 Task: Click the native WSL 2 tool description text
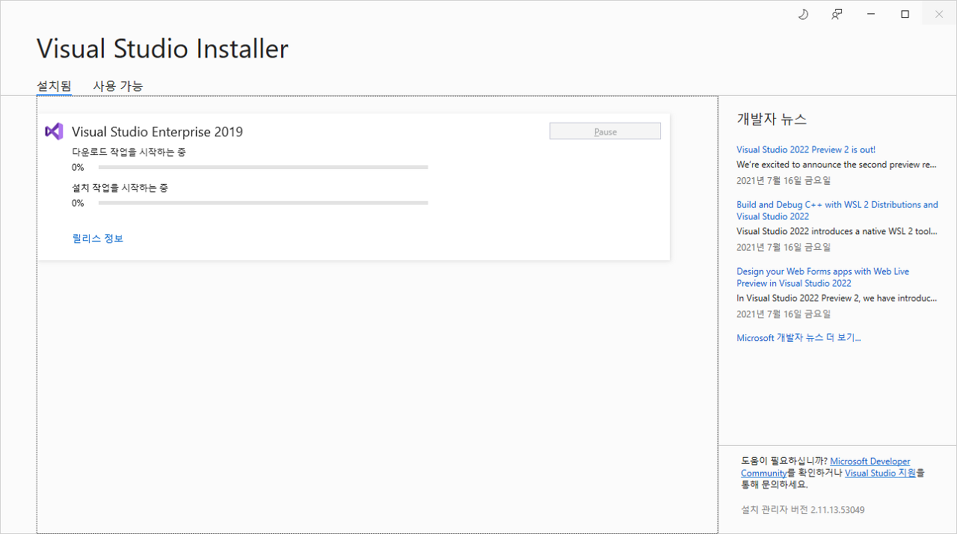(837, 232)
